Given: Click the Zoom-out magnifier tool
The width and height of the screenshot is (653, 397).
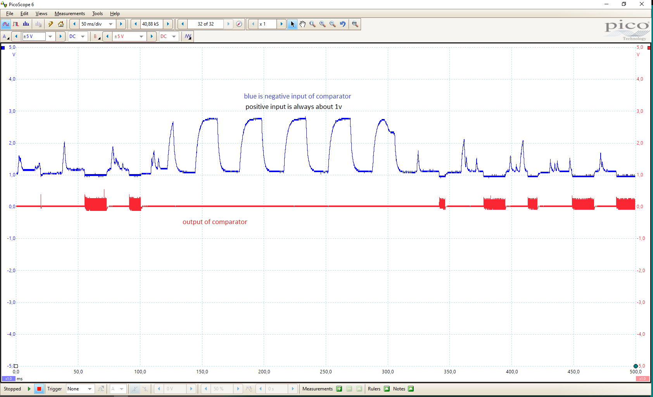Looking at the screenshot, I should pos(333,24).
